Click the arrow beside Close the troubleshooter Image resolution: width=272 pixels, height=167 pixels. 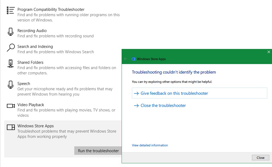[136, 106]
